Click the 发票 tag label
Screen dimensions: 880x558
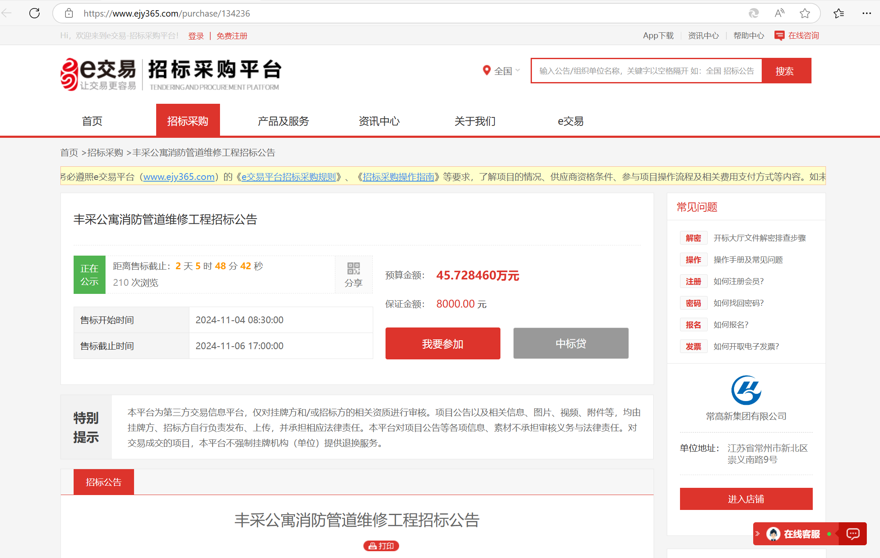[693, 346]
